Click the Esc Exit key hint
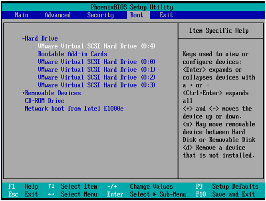Viewport: 266px width, 201px height. (x=23, y=194)
